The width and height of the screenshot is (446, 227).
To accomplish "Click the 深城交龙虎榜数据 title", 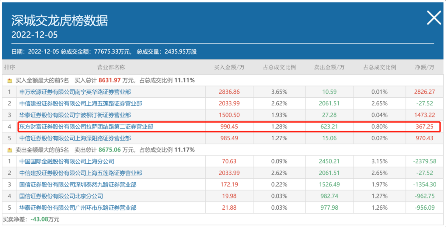I will click(60, 21).
